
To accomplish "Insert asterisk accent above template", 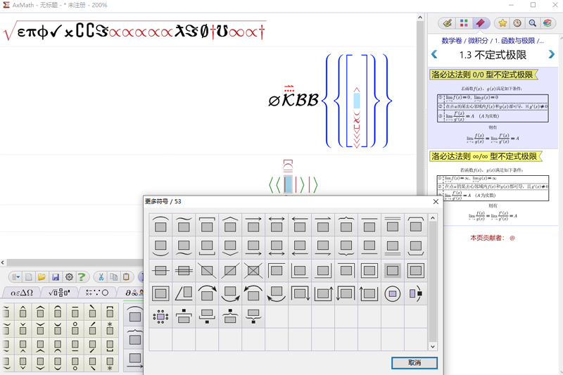I will click(110, 329).
